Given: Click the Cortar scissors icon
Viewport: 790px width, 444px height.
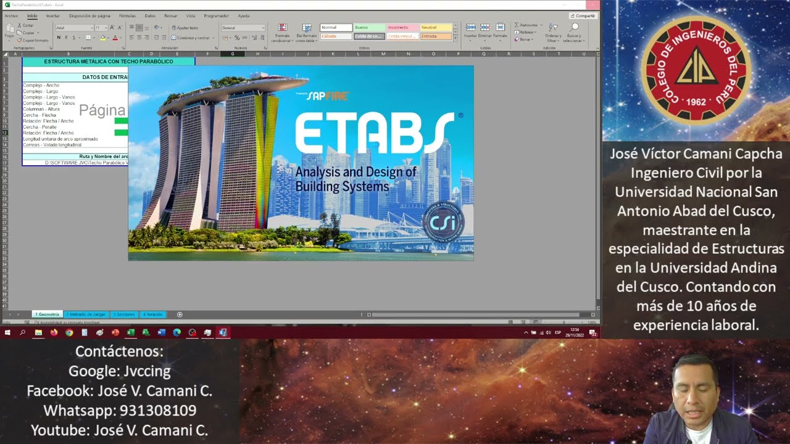Looking at the screenshot, I should click(x=19, y=25).
